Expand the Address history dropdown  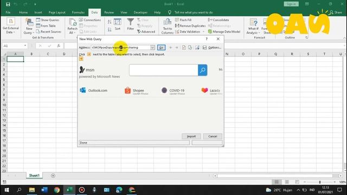(152, 48)
